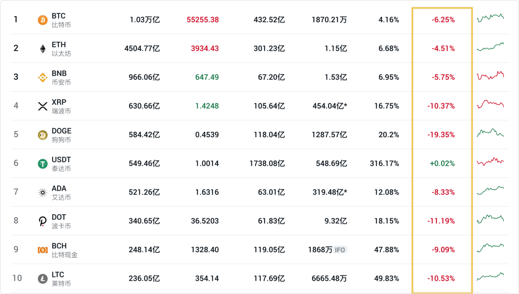Click the XRP logo icon

pyautogui.click(x=43, y=106)
